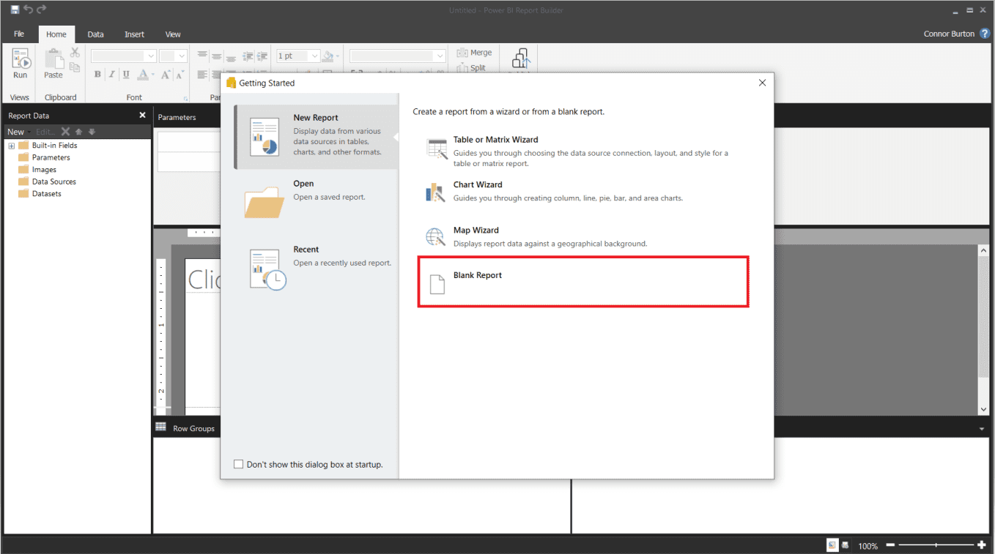Viewport: 995px width, 554px height.
Task: Open the grouping pane dropdown arrow at right
Action: (x=982, y=428)
